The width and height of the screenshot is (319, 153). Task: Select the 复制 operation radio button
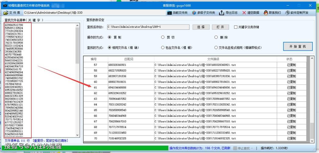(x=109, y=37)
